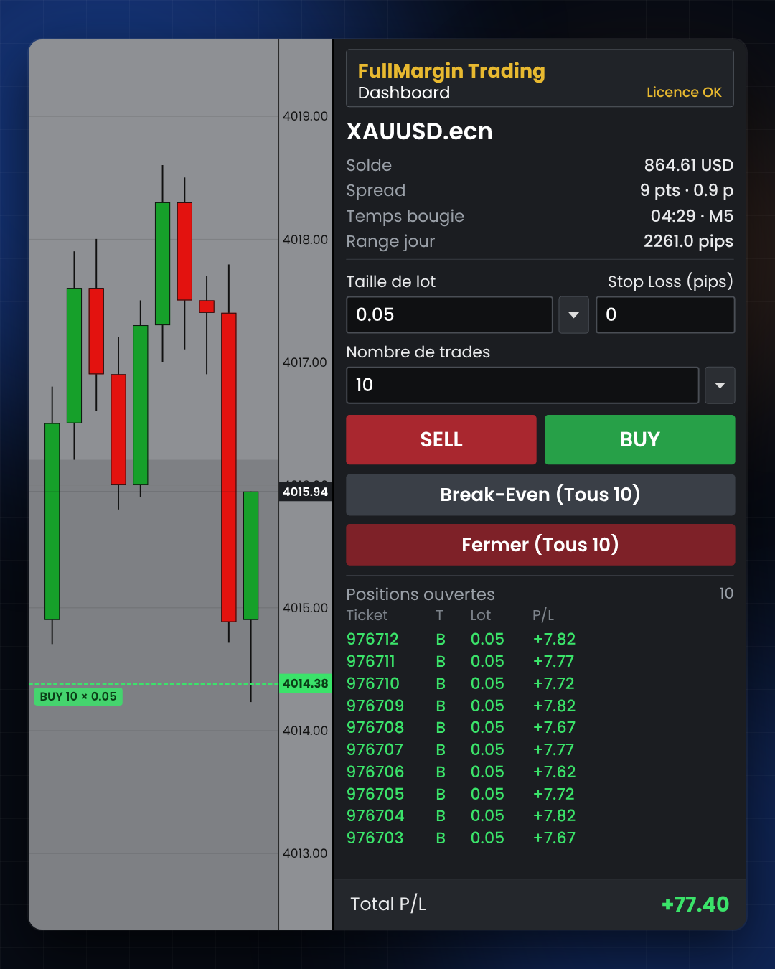Viewport: 775px width, 969px height.
Task: Click the XAUUSD.ecn symbol name
Action: pyautogui.click(x=420, y=131)
